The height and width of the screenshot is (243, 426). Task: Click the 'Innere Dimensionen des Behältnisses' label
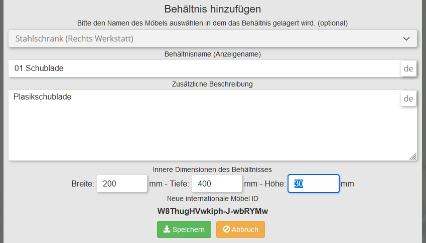pyautogui.click(x=212, y=169)
